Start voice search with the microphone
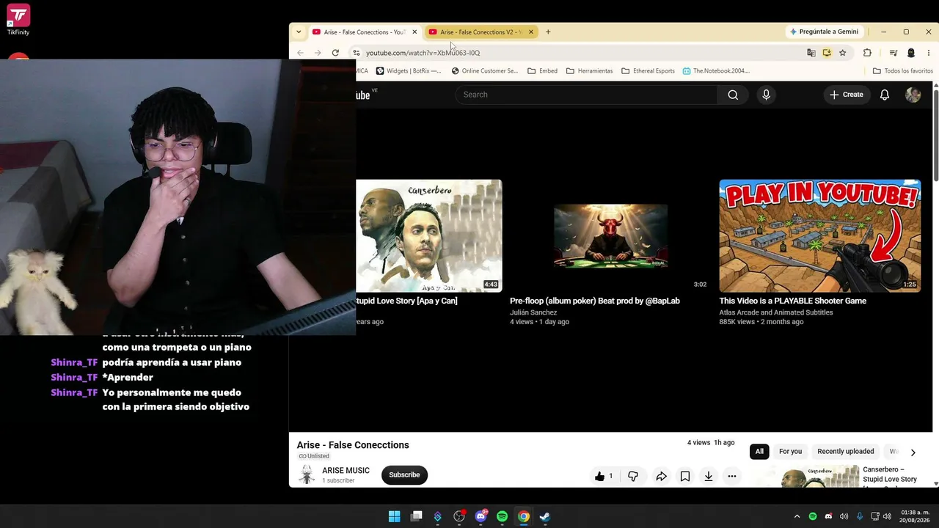Screen dimensions: 939x528 pyautogui.click(x=766, y=95)
